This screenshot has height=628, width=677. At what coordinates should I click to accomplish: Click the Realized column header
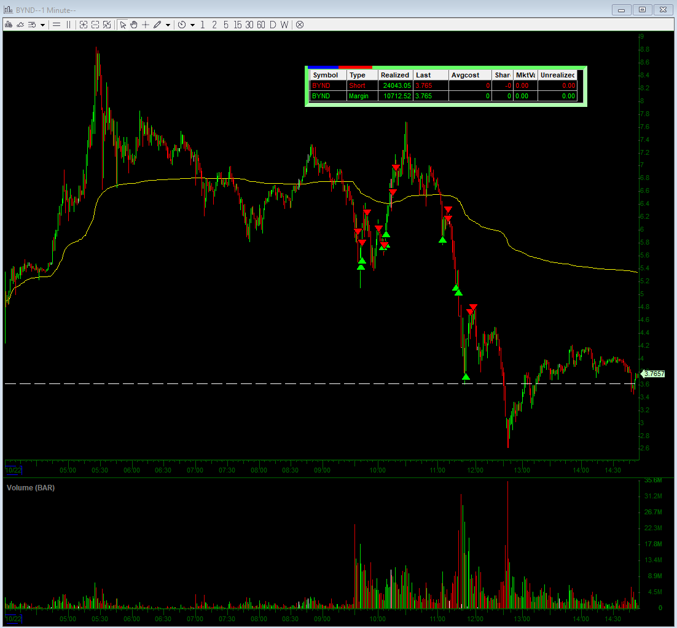(x=396, y=75)
